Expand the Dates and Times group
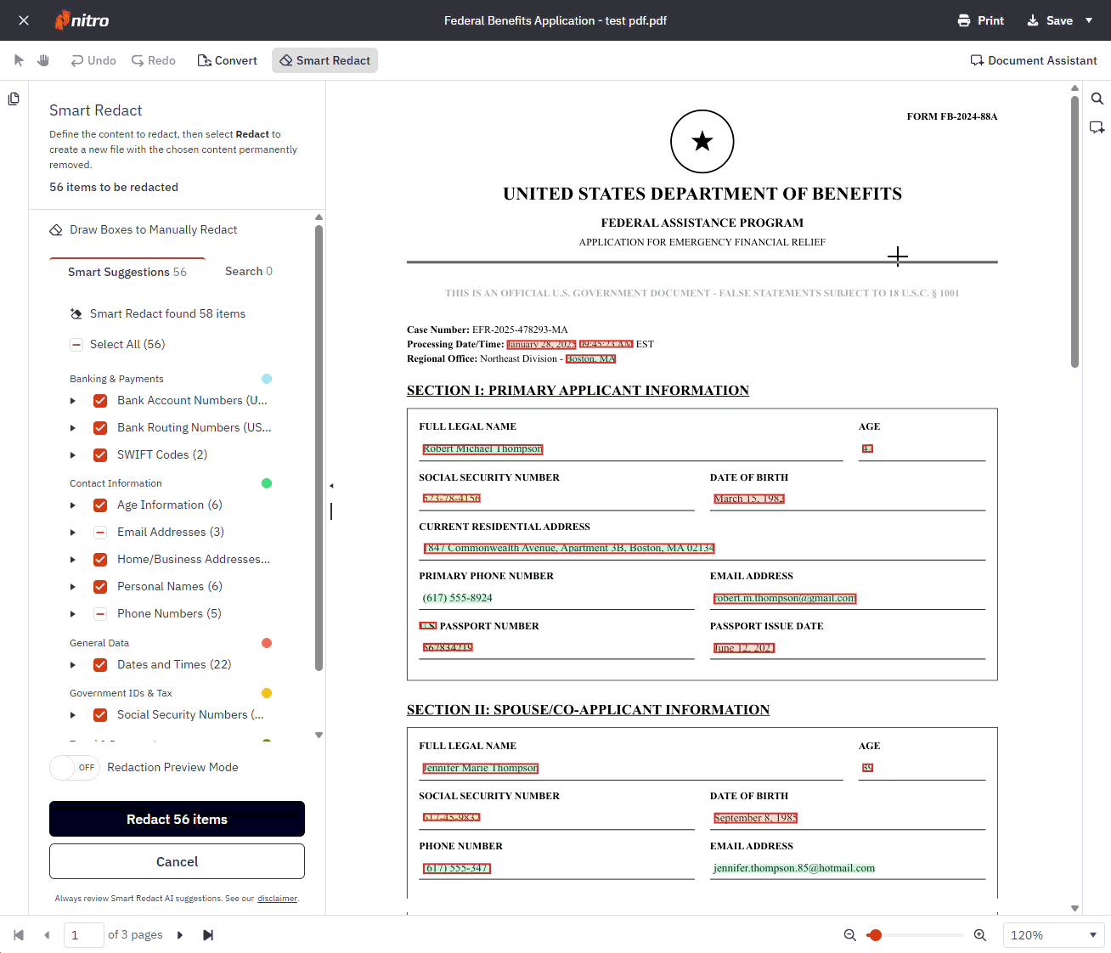 (x=73, y=665)
